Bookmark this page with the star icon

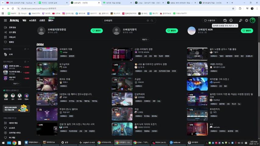pyautogui.click(x=233, y=9)
